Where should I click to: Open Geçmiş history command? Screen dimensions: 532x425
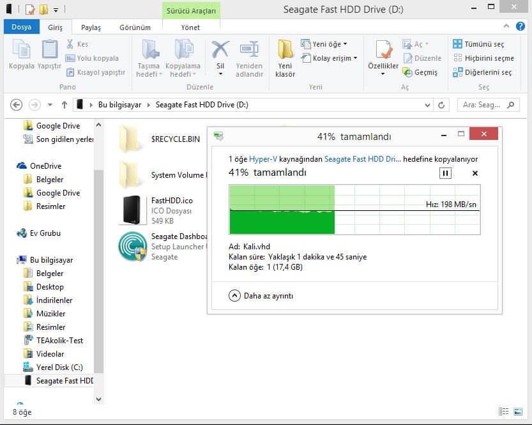(x=420, y=72)
